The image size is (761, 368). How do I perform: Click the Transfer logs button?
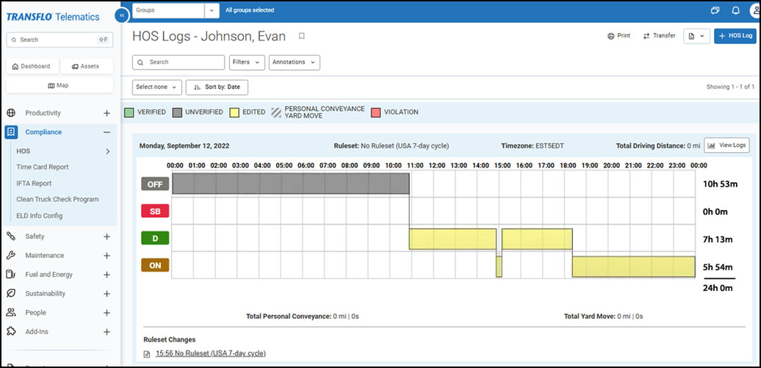click(x=659, y=36)
